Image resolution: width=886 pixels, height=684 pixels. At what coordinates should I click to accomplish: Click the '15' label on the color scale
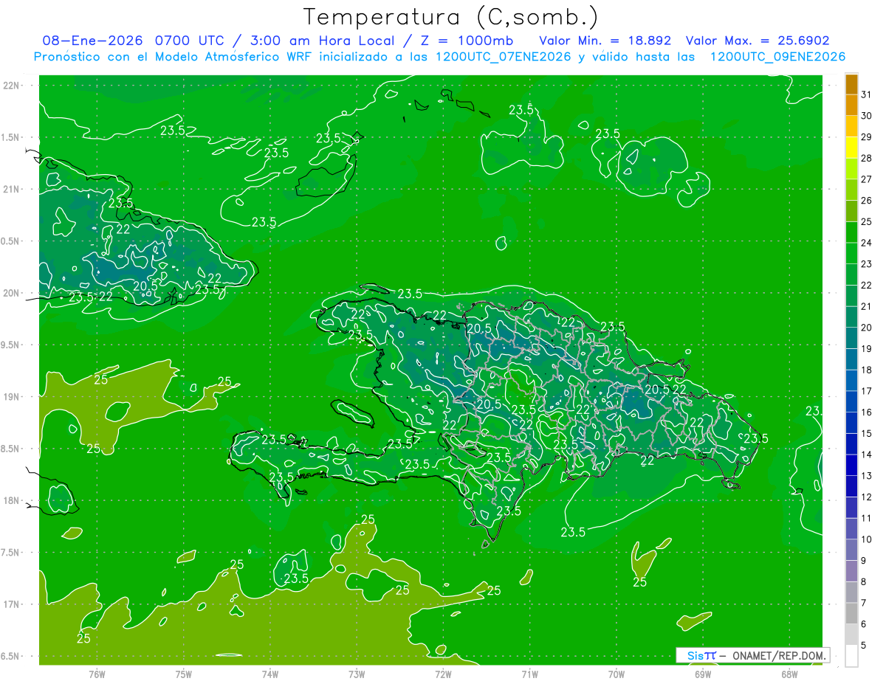click(x=867, y=434)
